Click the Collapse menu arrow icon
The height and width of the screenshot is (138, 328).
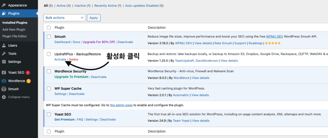[4, 97]
